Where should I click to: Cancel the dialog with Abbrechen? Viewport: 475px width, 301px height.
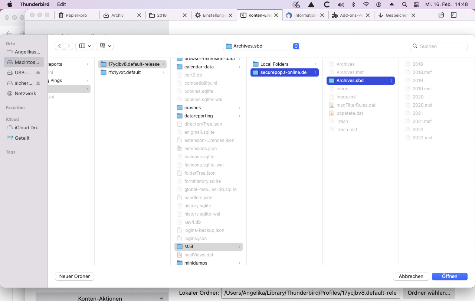pyautogui.click(x=411, y=276)
